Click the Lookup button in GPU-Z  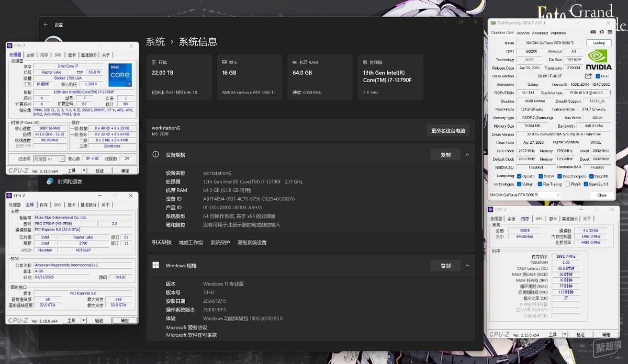click(599, 43)
